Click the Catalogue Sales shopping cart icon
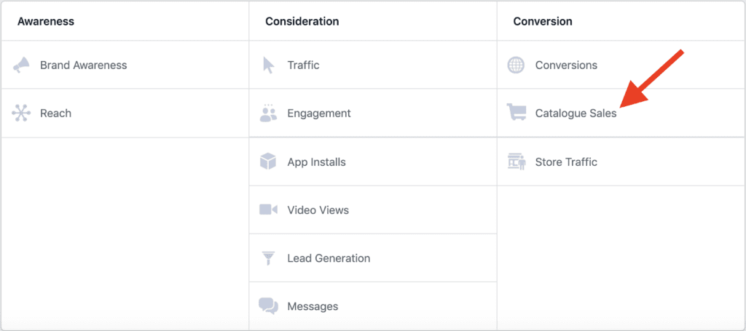 click(x=517, y=113)
